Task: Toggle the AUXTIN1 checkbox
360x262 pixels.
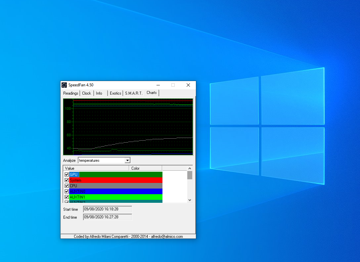Action: click(x=67, y=197)
